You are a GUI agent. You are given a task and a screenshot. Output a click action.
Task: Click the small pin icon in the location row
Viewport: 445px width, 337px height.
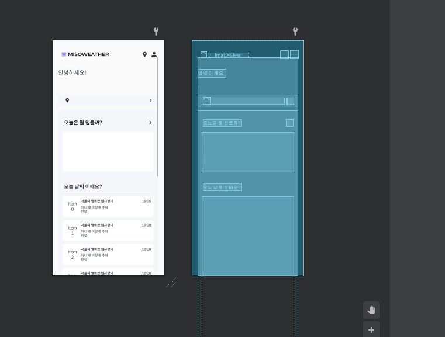67,100
